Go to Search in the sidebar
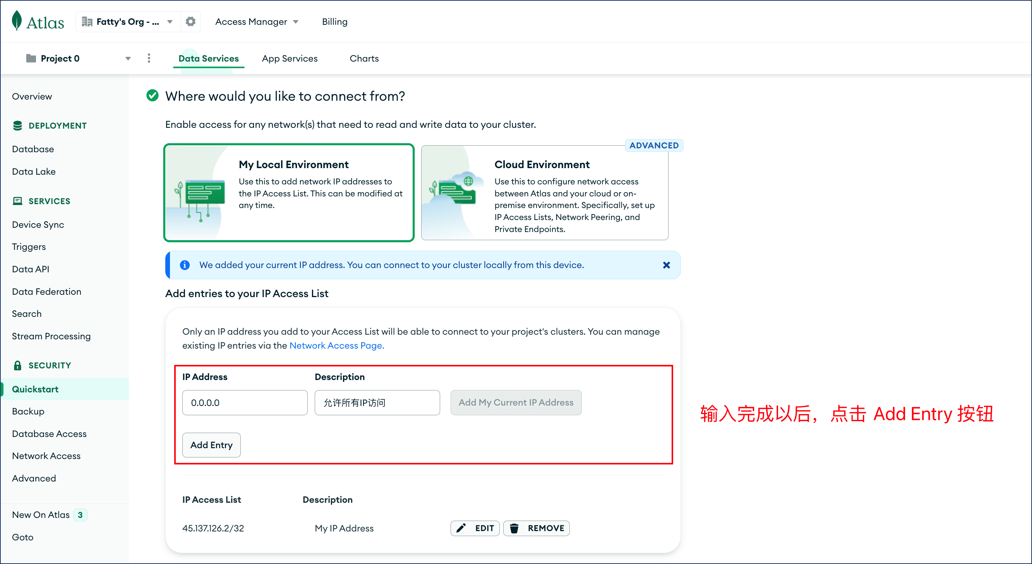This screenshot has width=1032, height=564. [x=27, y=314]
